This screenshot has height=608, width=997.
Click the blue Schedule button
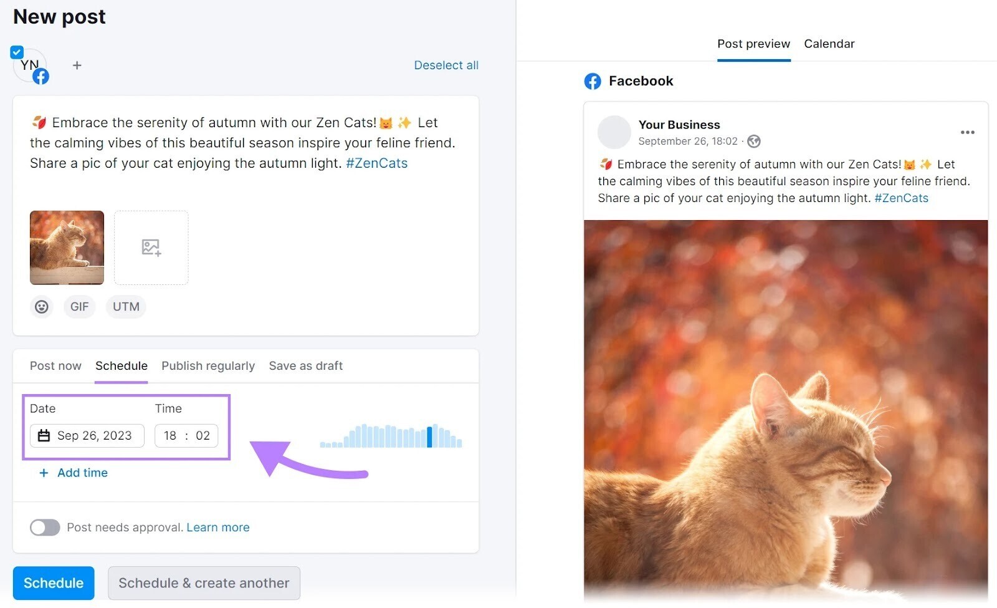tap(54, 583)
